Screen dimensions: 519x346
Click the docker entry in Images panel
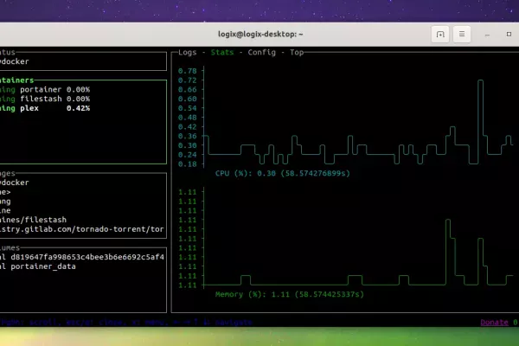[x=15, y=183]
